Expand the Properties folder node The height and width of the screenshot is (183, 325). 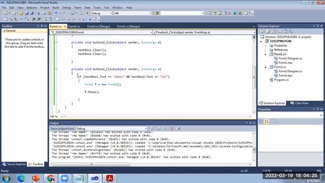pyautogui.click(x=265, y=46)
